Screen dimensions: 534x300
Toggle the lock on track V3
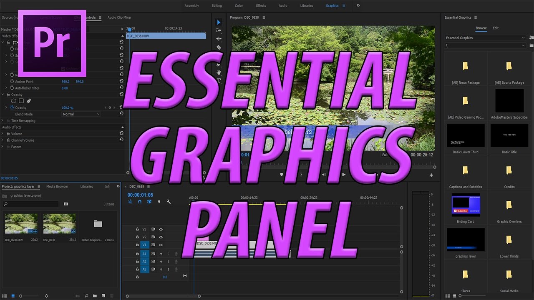pyautogui.click(x=137, y=229)
